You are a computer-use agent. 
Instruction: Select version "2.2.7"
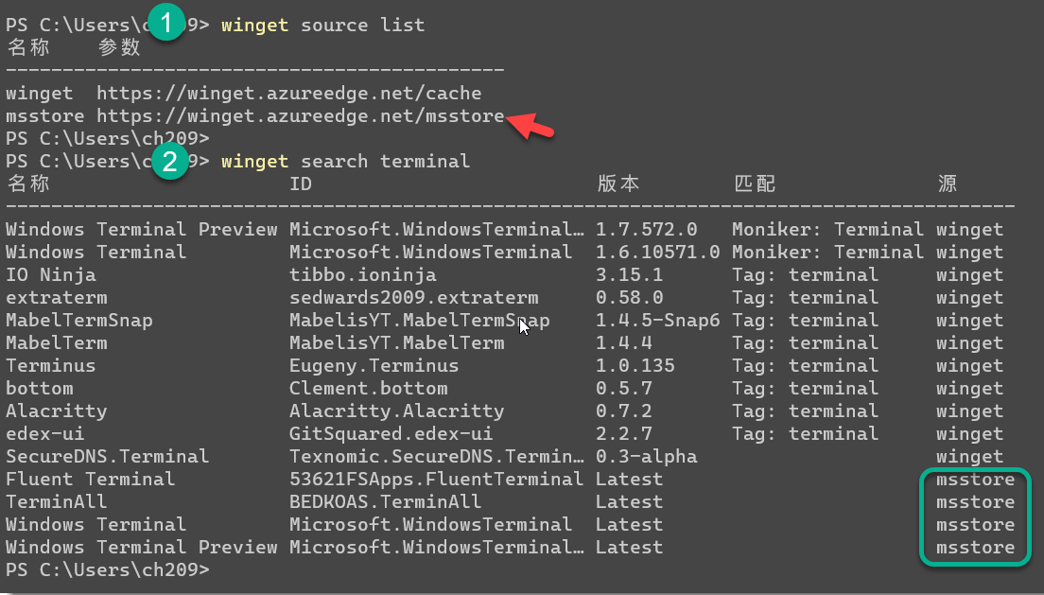(x=624, y=434)
